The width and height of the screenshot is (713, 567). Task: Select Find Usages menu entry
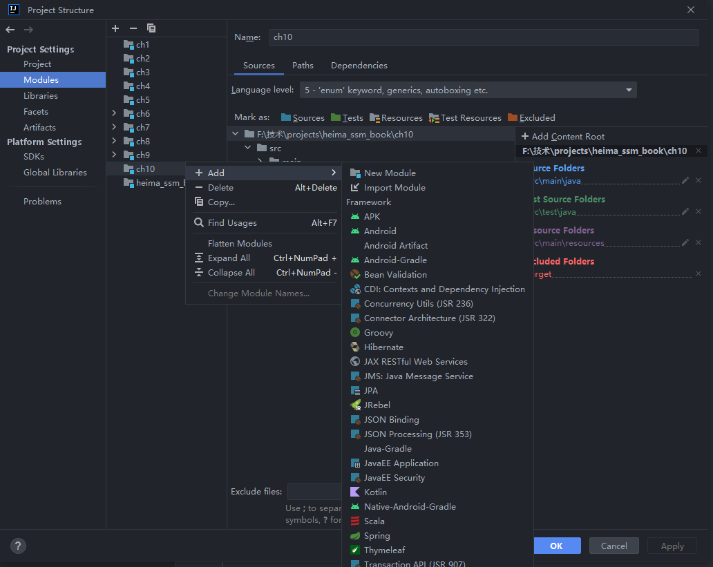265,223
